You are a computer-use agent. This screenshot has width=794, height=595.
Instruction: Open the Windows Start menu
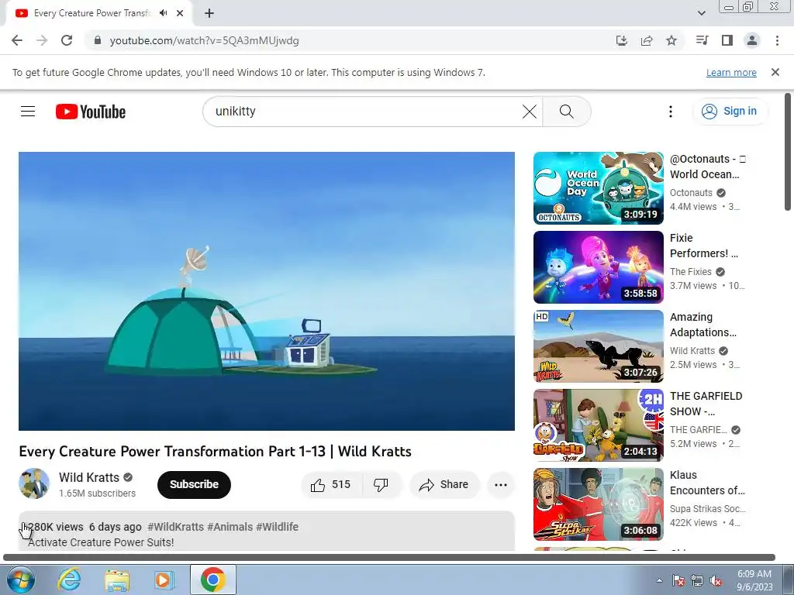[x=20, y=580]
